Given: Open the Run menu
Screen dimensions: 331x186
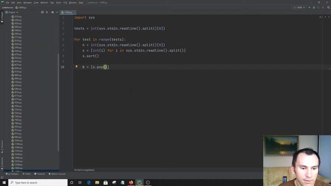Looking at the screenshot, I should pyautogui.click(x=52, y=3).
